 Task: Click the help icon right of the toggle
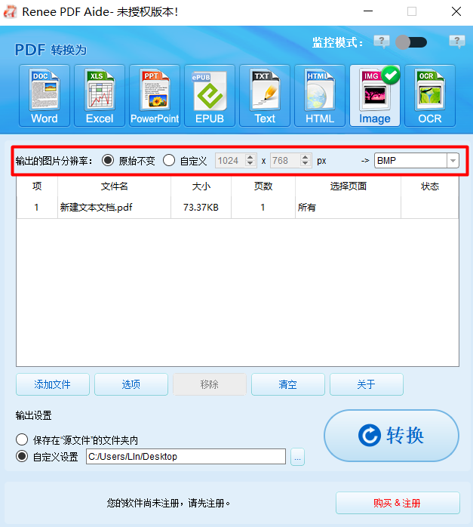pos(457,42)
